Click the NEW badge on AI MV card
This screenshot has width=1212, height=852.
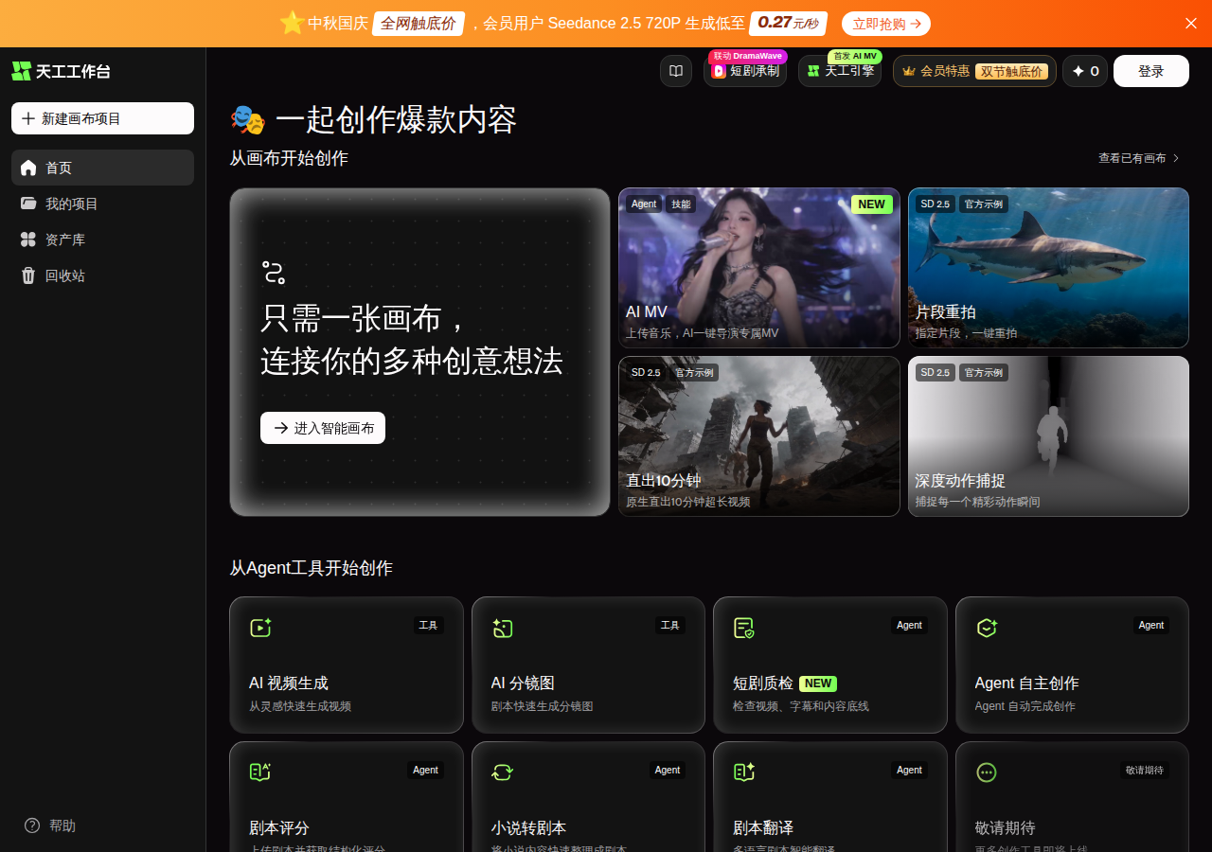click(x=872, y=204)
